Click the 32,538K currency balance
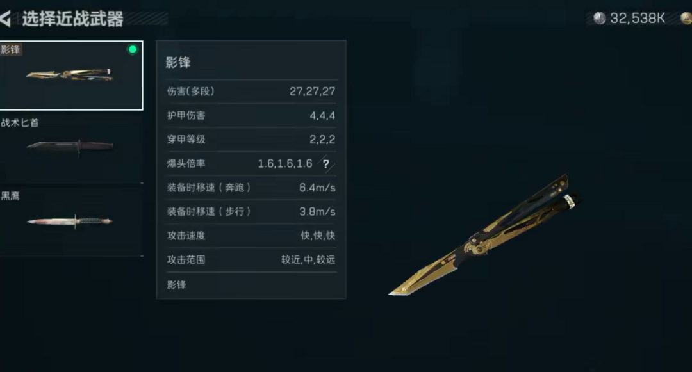Image resolution: width=692 pixels, height=372 pixels. pos(638,18)
